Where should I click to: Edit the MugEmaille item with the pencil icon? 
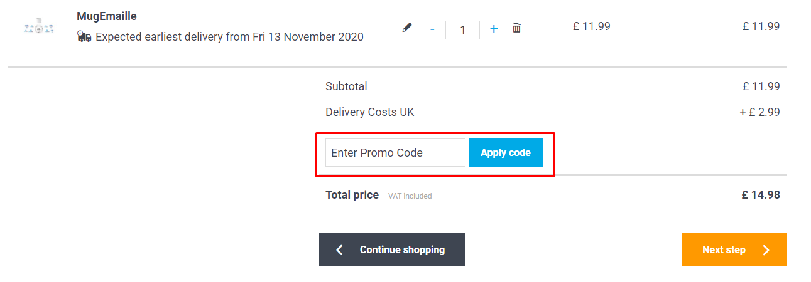pos(407,28)
